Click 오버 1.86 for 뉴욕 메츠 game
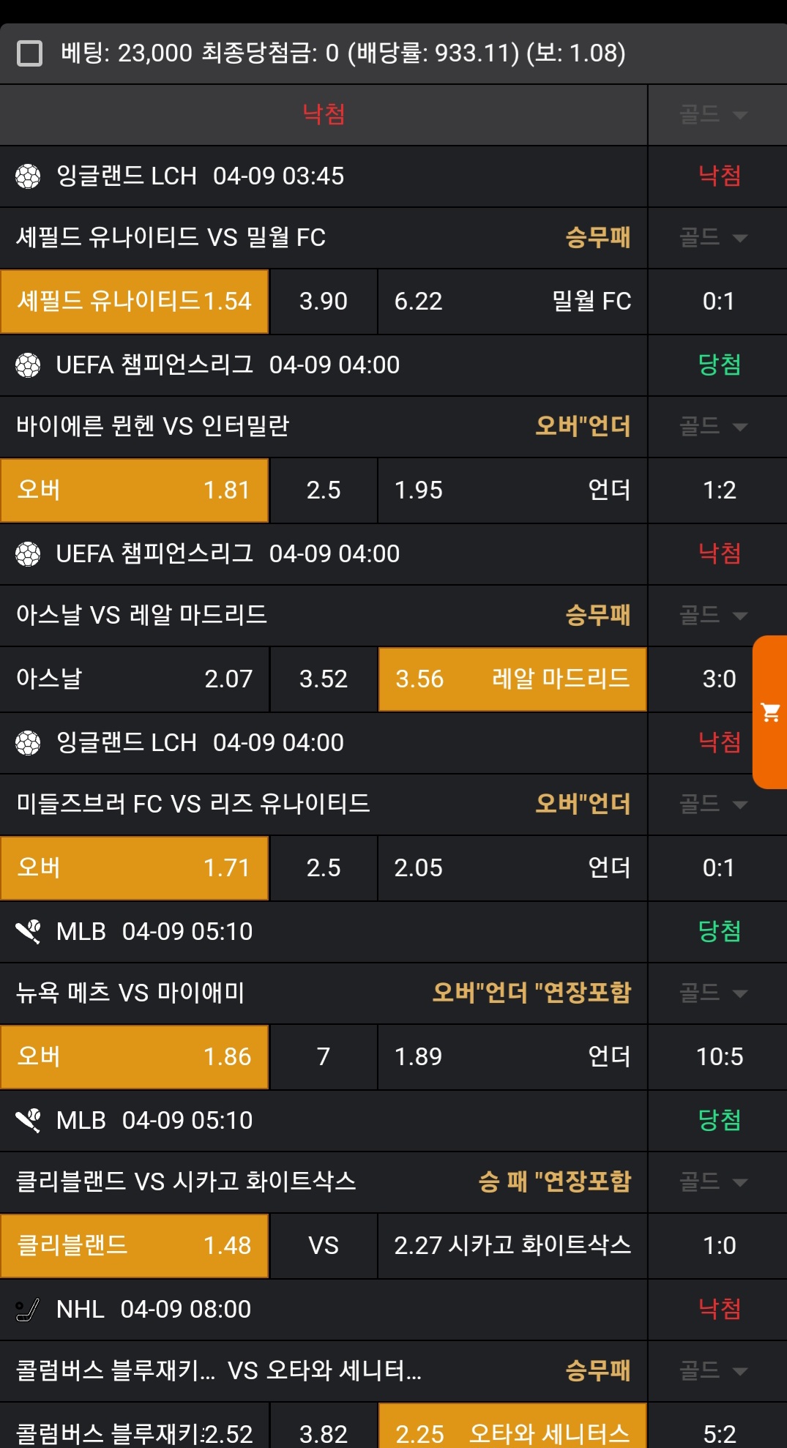 (135, 1057)
